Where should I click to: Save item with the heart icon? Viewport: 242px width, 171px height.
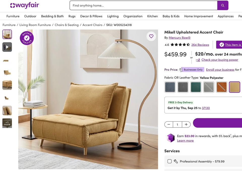(x=151, y=36)
